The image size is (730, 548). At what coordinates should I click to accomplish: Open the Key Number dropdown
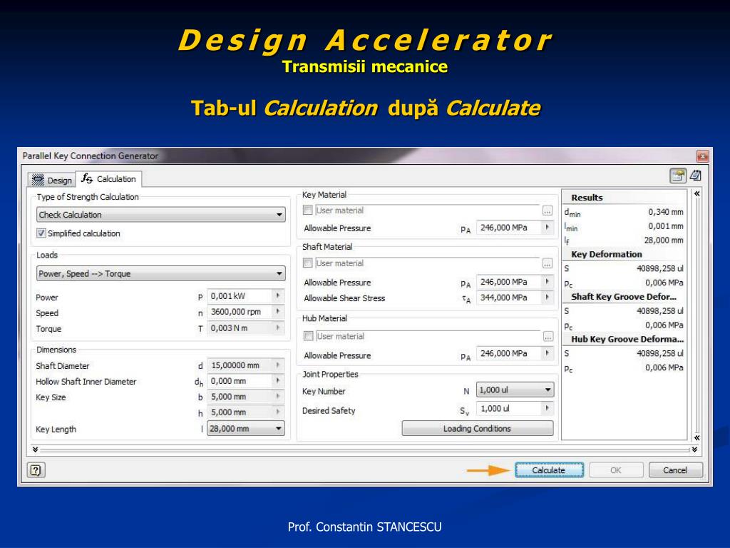point(515,390)
